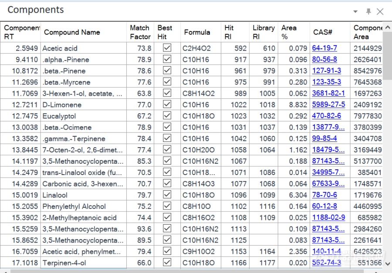Image resolution: width=392 pixels, height=273 pixels.
Task: Sort by Match Factor column header
Action: (140, 32)
